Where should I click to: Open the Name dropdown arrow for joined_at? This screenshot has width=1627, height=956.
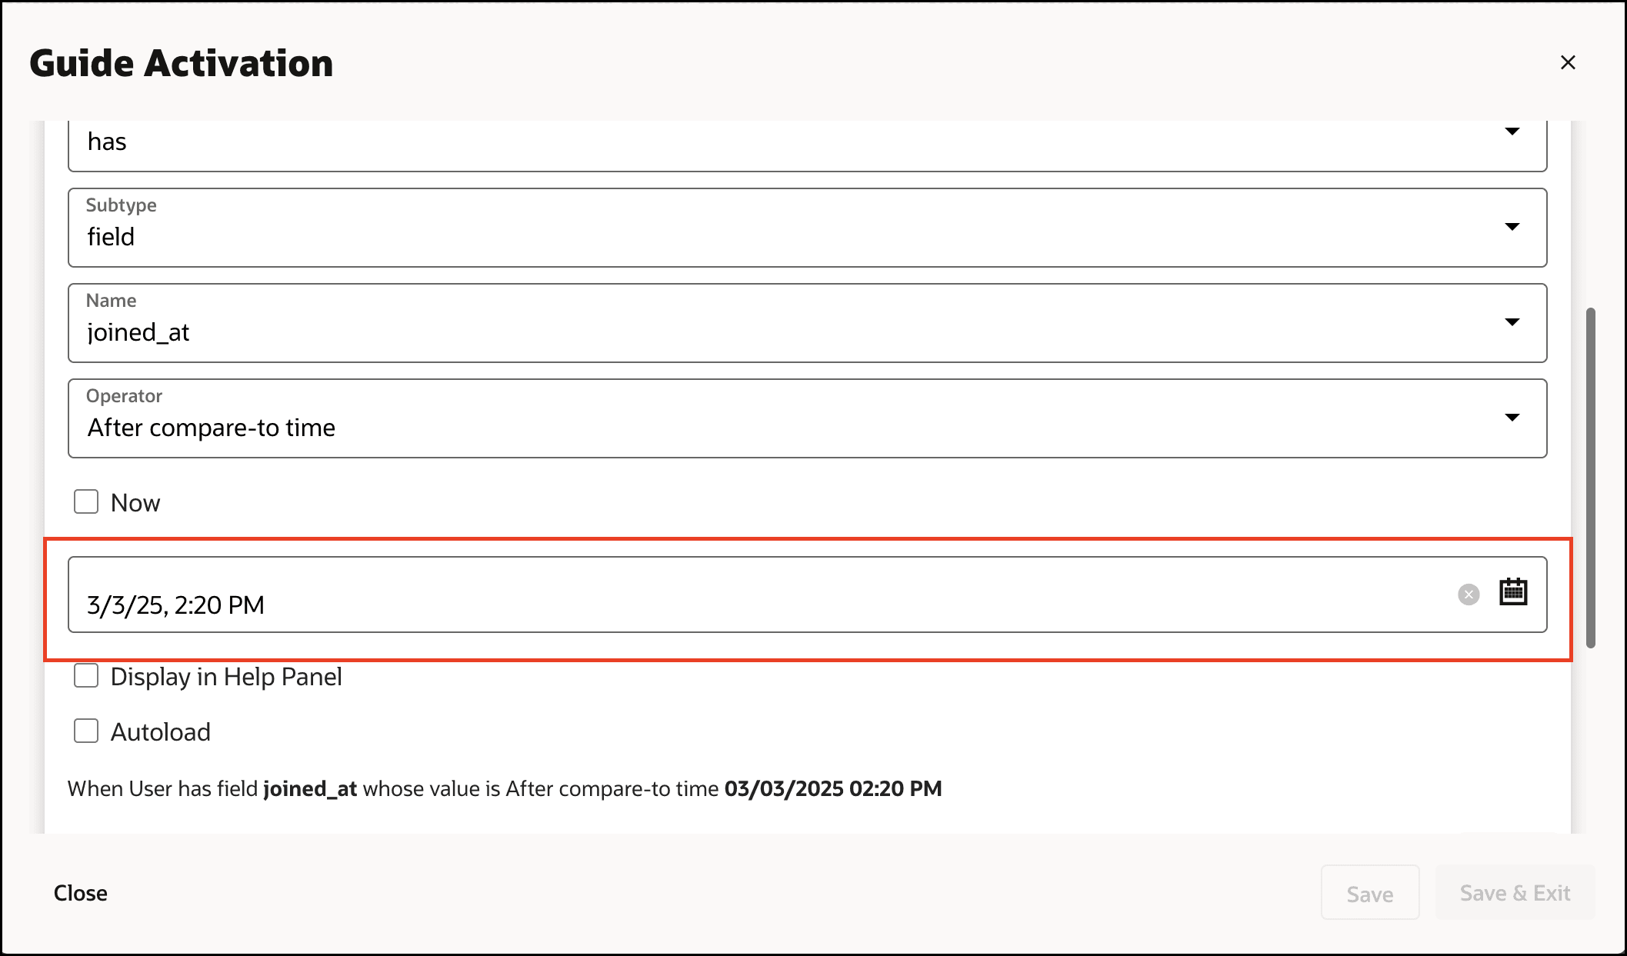point(1512,322)
